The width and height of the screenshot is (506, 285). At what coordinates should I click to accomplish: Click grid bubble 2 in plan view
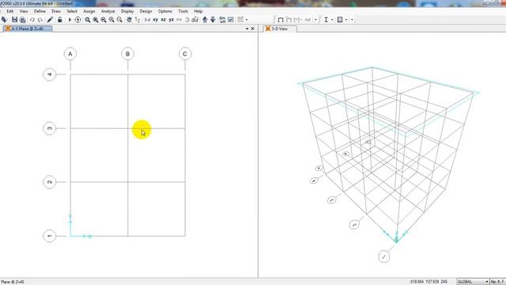point(49,182)
